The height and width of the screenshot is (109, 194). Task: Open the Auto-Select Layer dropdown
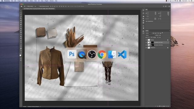(36, 6)
